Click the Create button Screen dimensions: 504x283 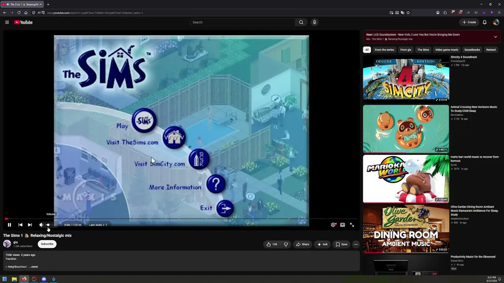point(469,22)
